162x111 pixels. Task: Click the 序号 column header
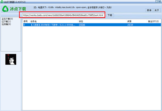(x=26, y=21)
